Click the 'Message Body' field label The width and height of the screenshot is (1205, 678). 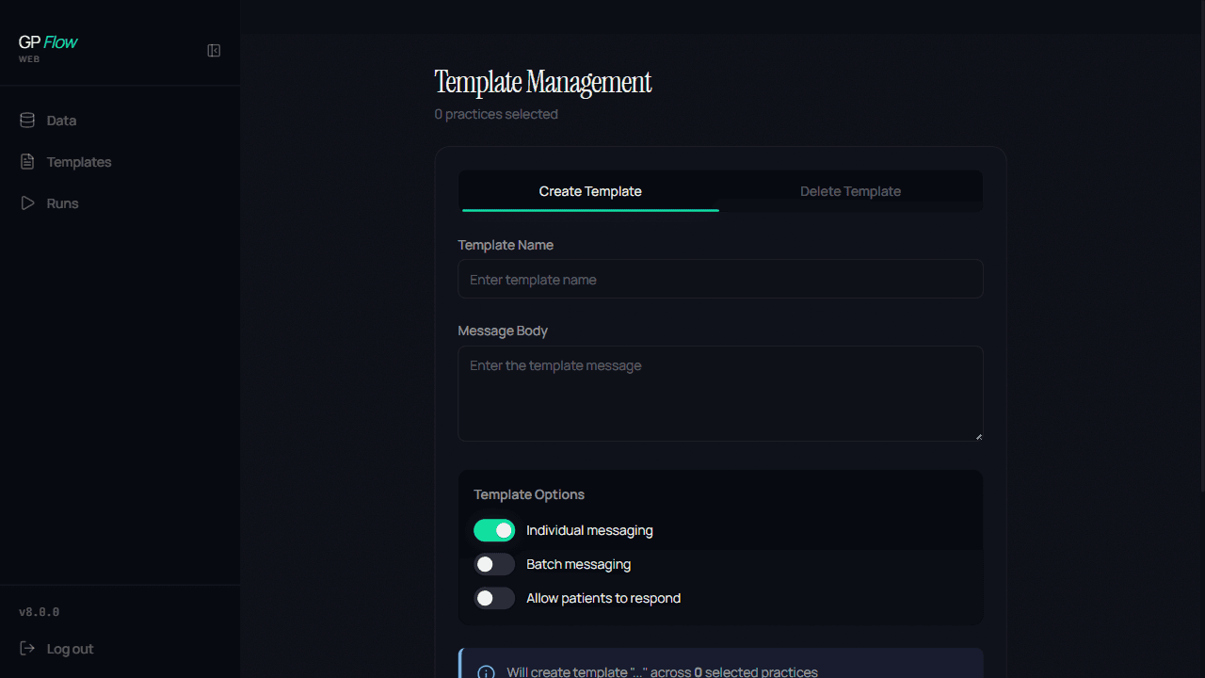tap(503, 331)
